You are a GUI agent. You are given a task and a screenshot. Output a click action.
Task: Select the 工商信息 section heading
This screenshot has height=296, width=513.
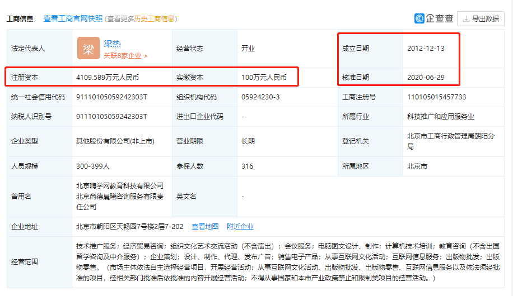click(x=21, y=18)
